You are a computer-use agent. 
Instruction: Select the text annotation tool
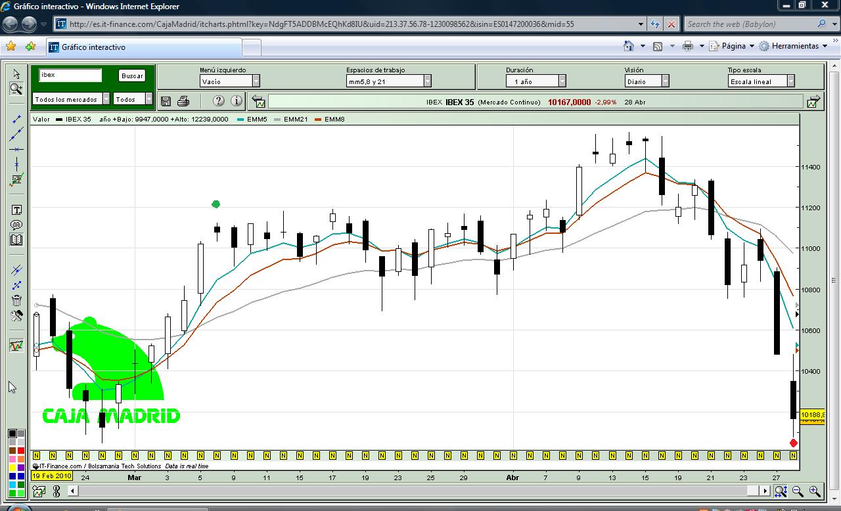[x=16, y=210]
